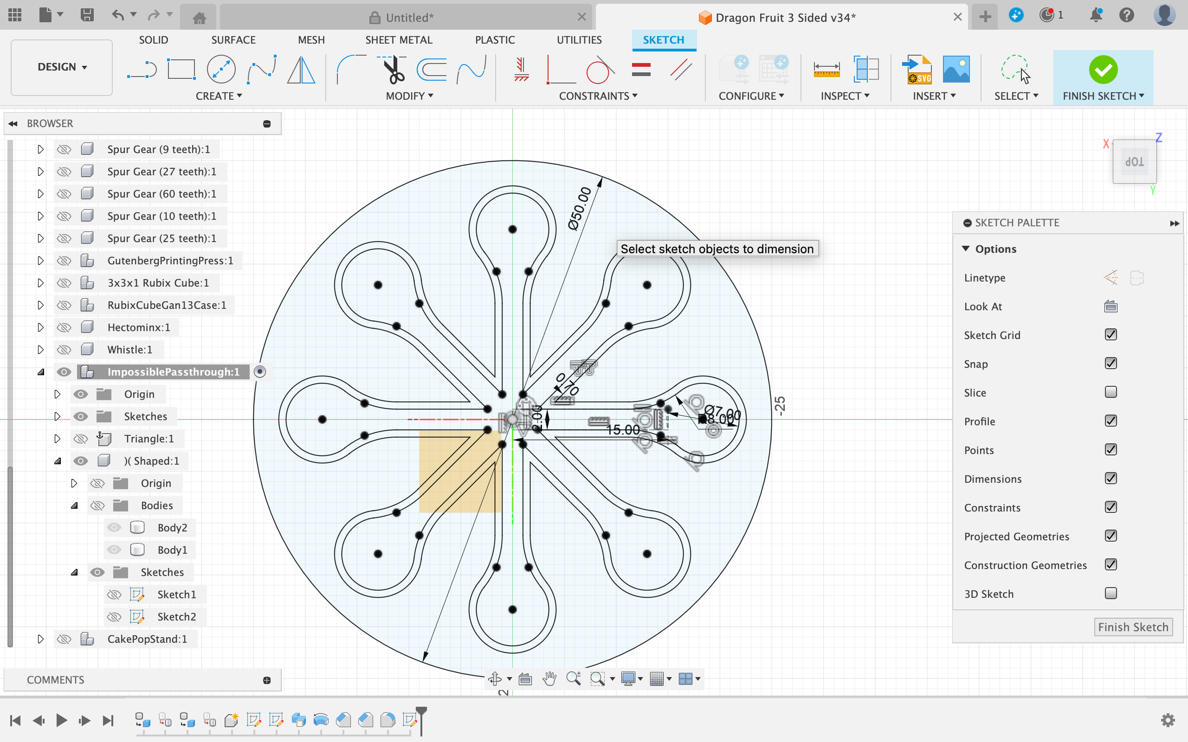1188x742 pixels.
Task: Expand the CakePopStand:1 tree node
Action: click(x=41, y=639)
